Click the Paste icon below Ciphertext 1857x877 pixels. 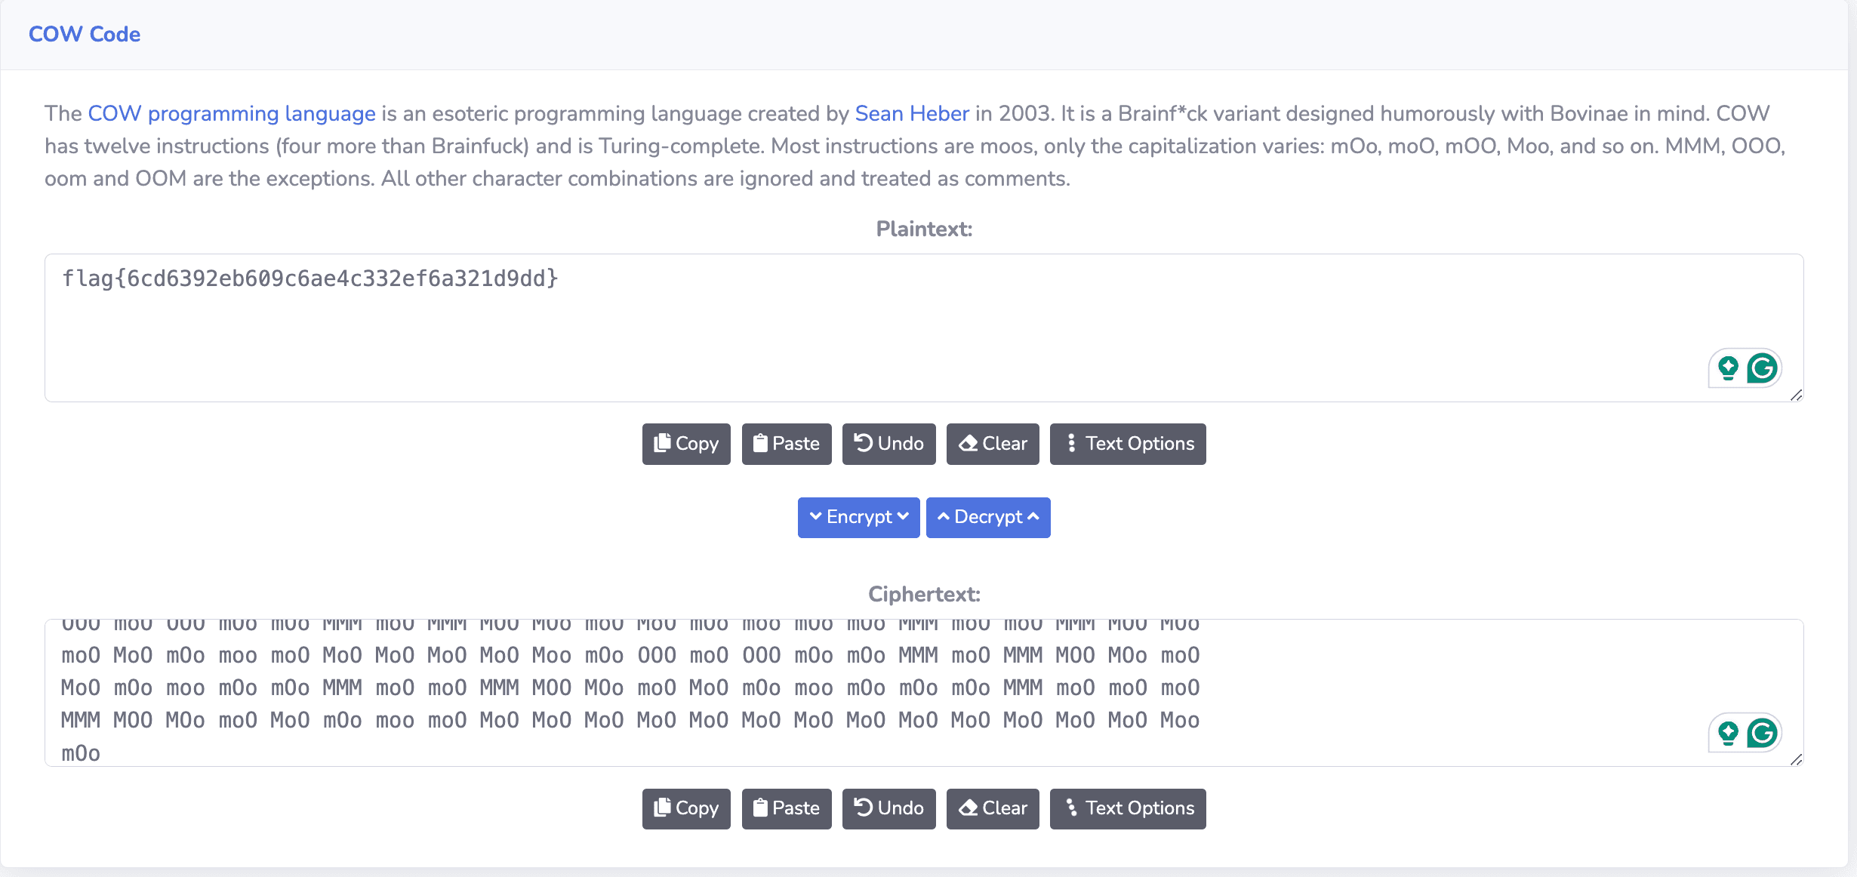coord(762,808)
